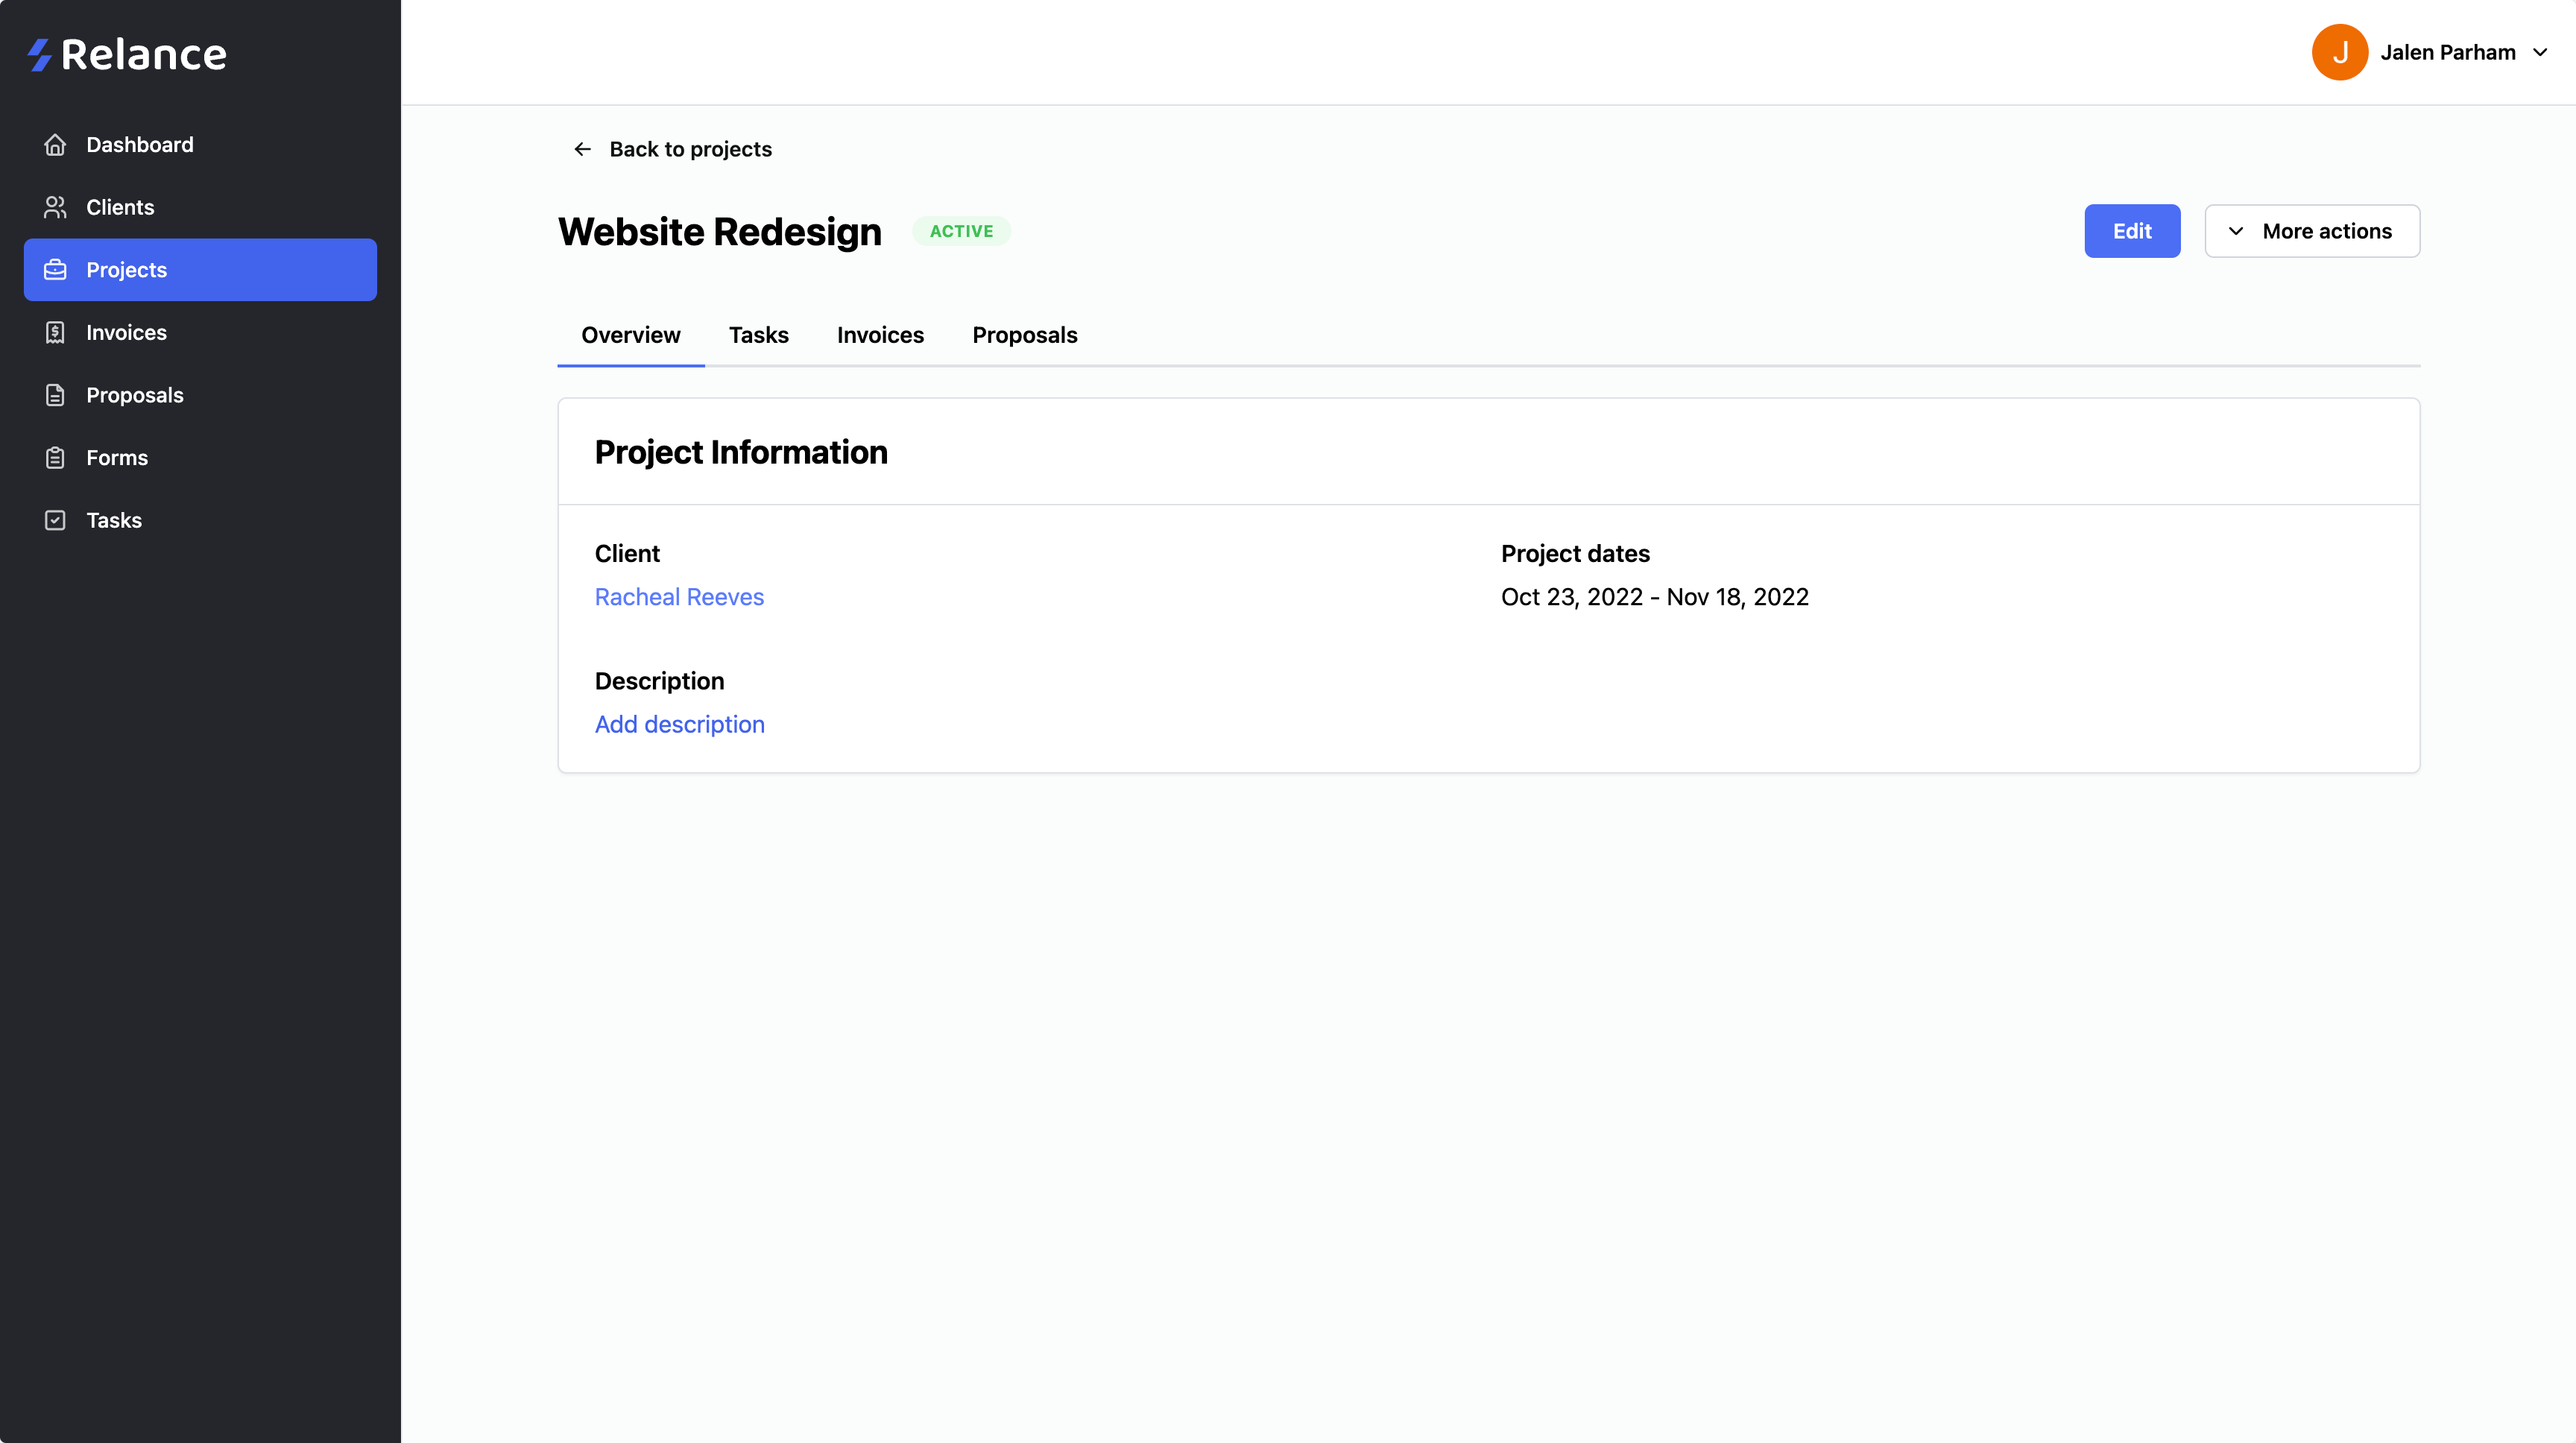Select the Overview tab
The height and width of the screenshot is (1443, 2576).
pos(630,335)
